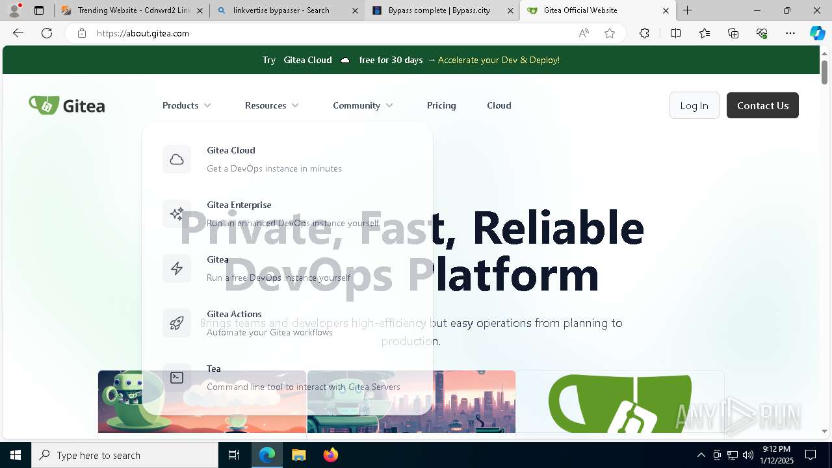The image size is (832, 468).
Task: Click the page vertical scrollbar thumb
Action: [x=824, y=72]
